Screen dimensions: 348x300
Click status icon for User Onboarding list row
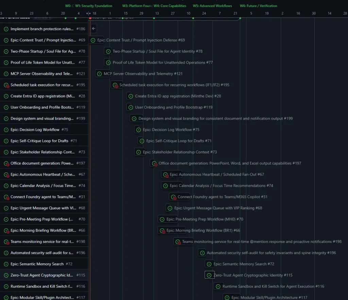point(6,107)
